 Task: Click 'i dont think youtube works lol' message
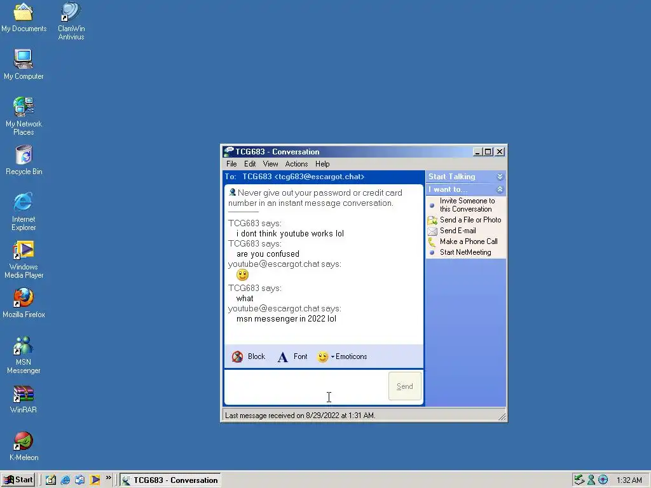(290, 234)
